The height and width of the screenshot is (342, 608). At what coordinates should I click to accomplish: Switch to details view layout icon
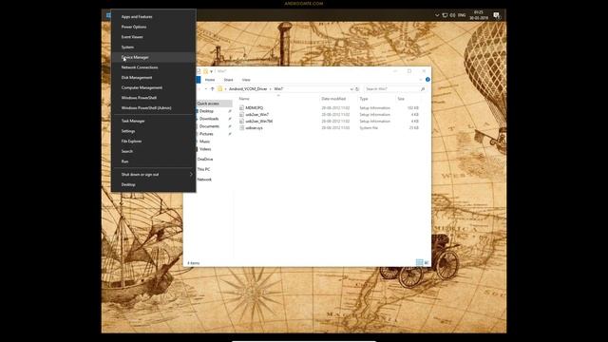[x=419, y=262]
